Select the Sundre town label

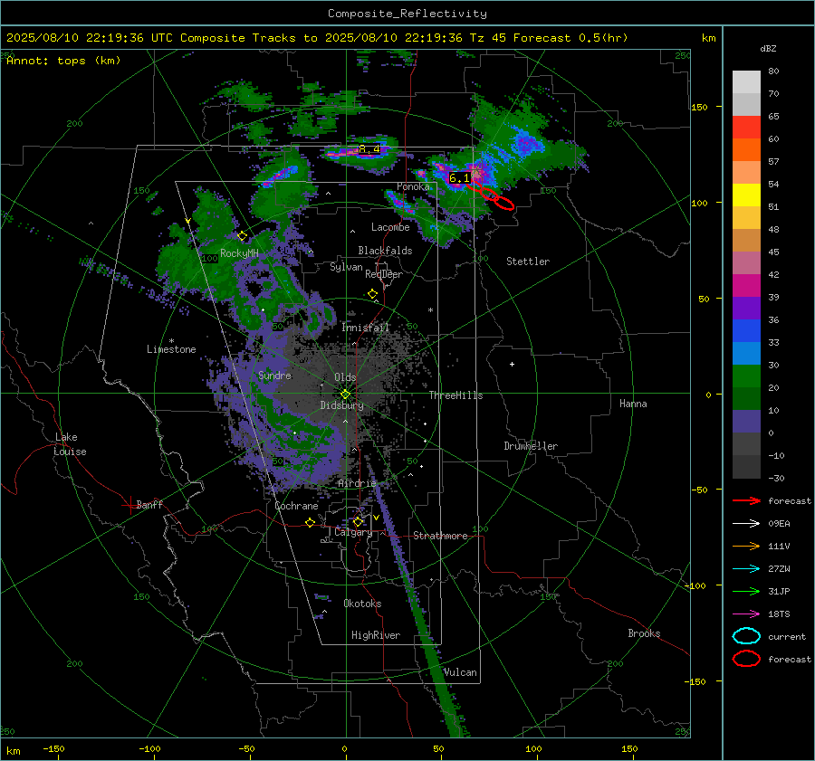275,376
